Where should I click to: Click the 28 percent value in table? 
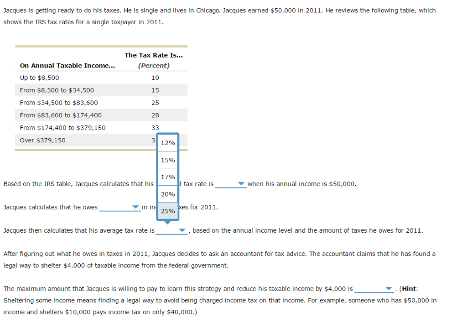click(x=155, y=115)
